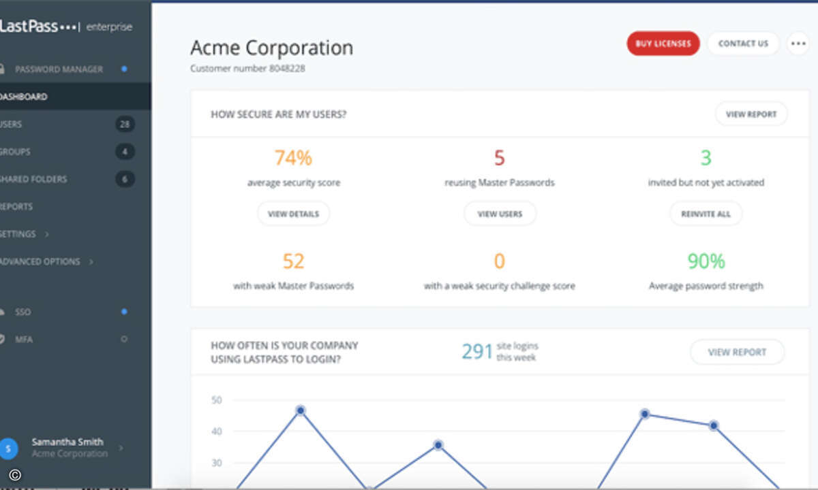818x490 pixels.
Task: Open the account menu chevron beside Samantha Smith
Action: point(121,448)
